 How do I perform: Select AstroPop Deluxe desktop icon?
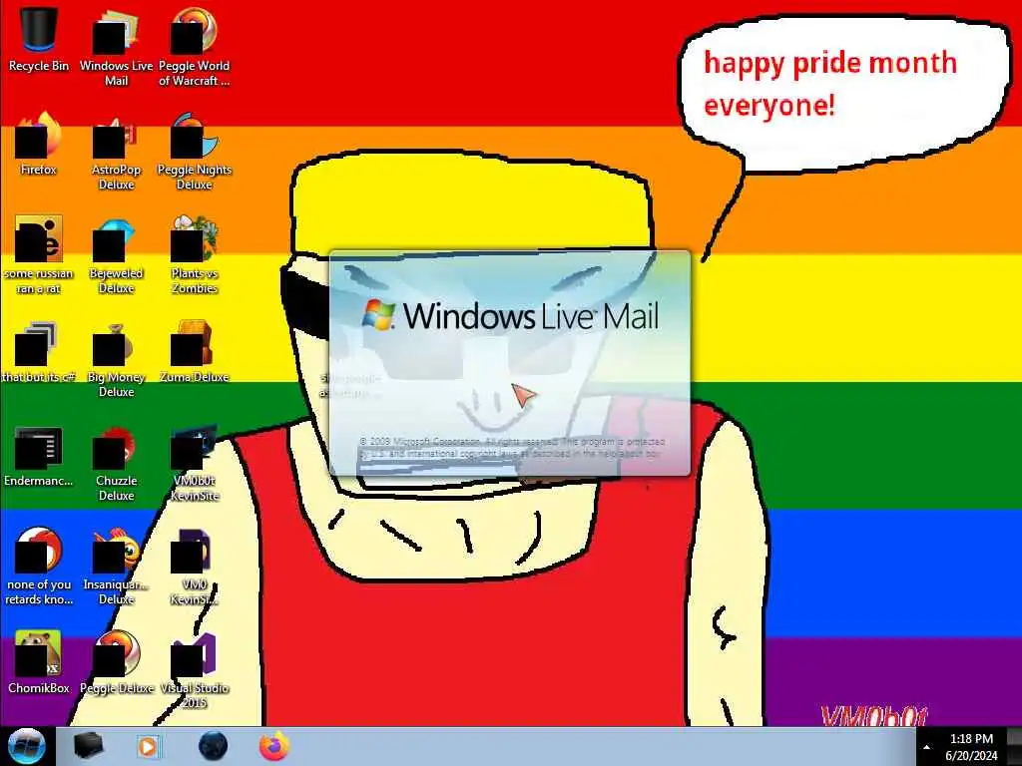click(116, 152)
